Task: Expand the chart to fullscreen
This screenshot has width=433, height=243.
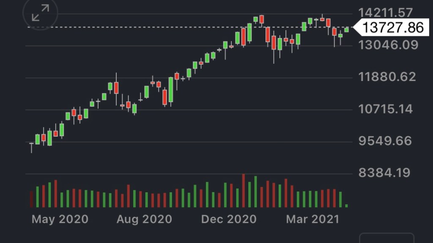Action: [41, 13]
